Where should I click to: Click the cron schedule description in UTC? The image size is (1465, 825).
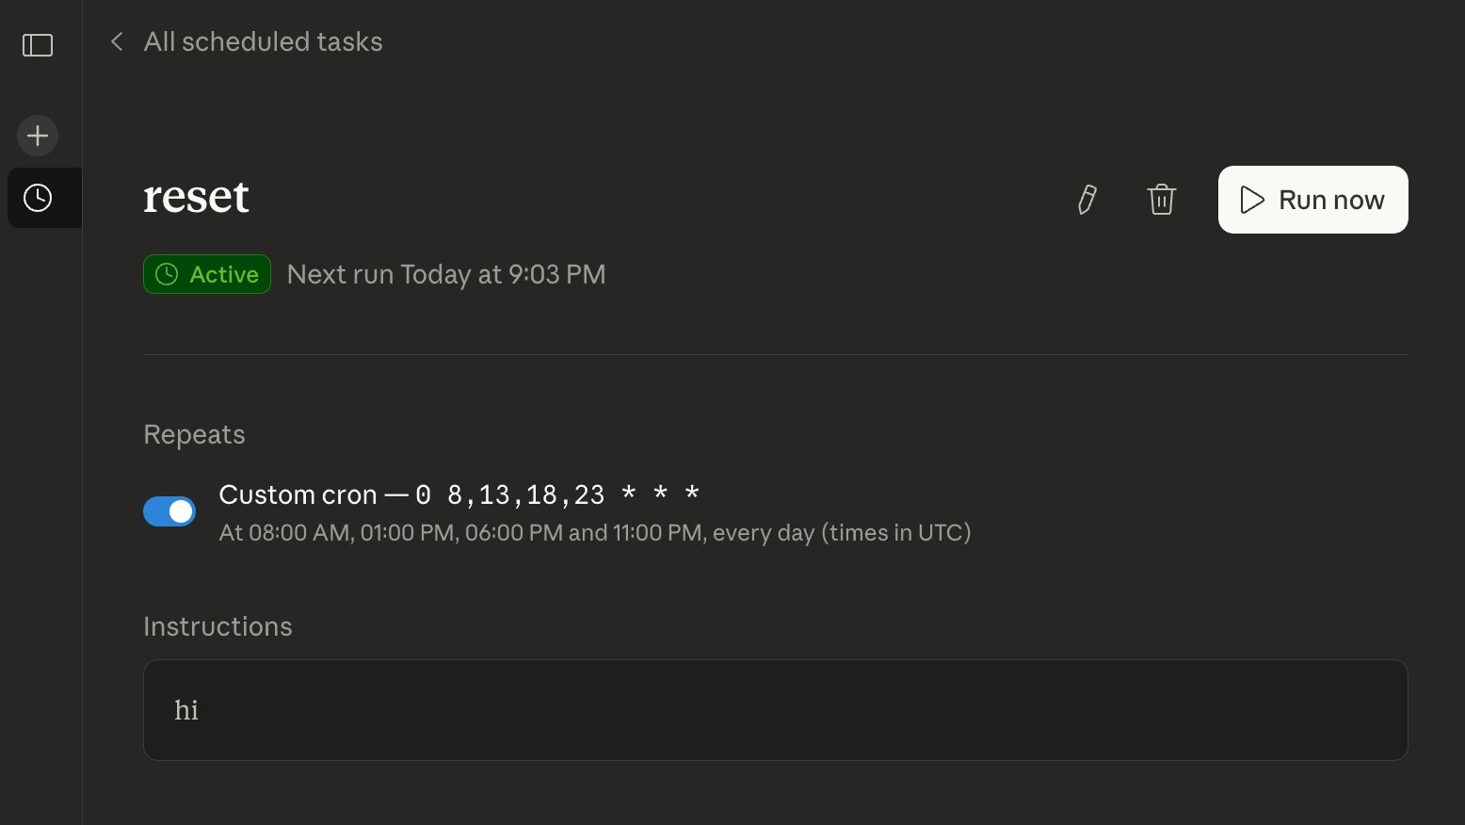click(595, 533)
